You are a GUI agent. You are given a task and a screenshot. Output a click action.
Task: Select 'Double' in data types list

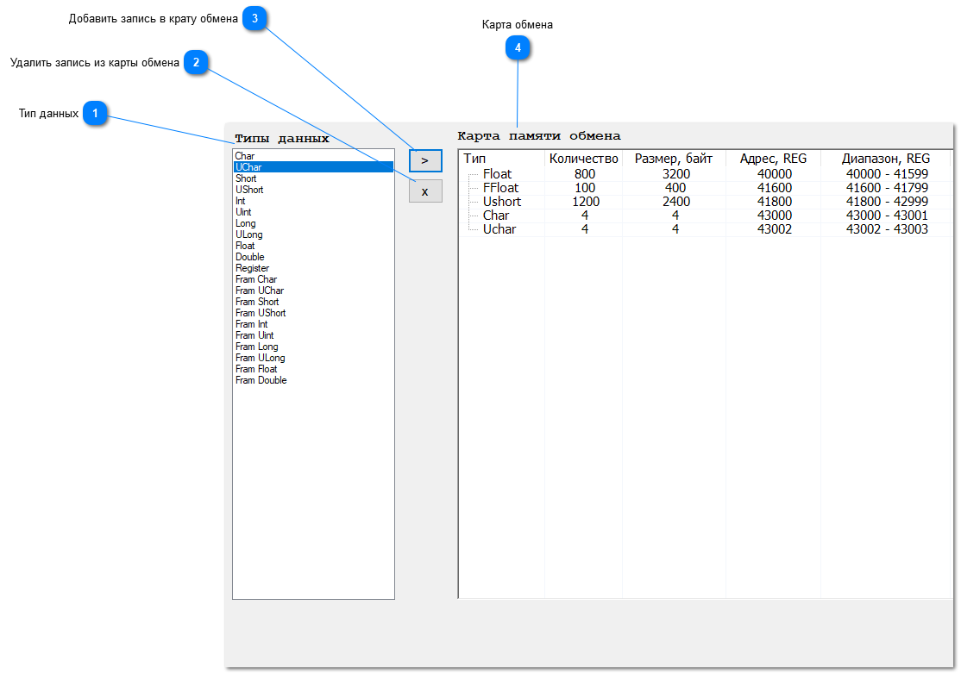click(x=313, y=257)
